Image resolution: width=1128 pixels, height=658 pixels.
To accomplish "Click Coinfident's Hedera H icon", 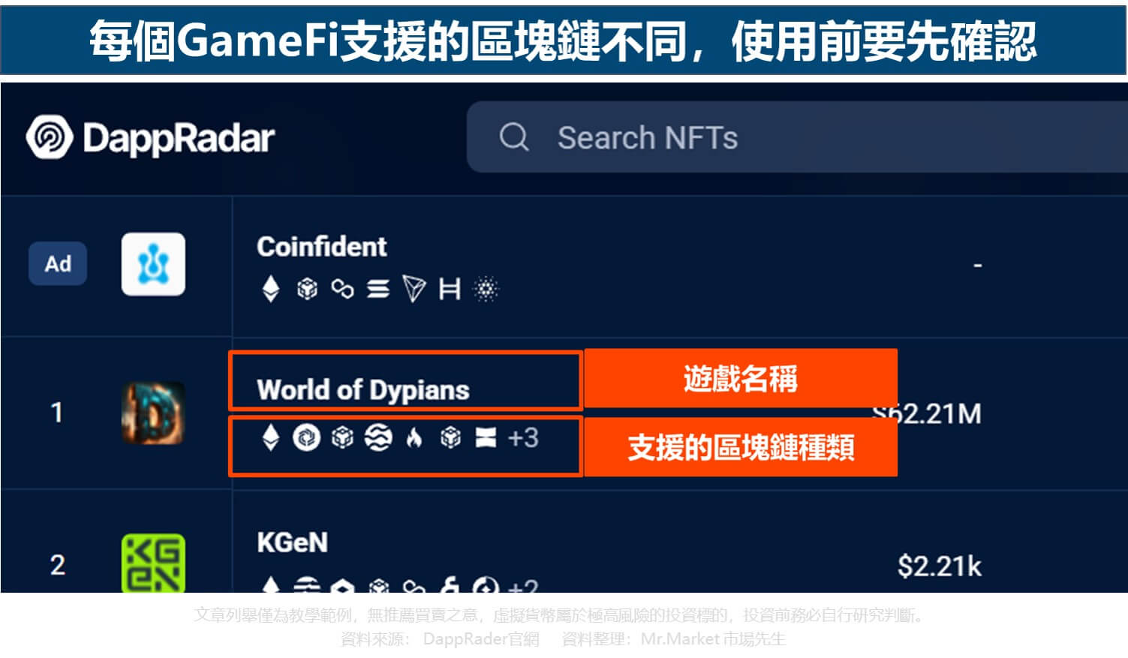I will (450, 289).
